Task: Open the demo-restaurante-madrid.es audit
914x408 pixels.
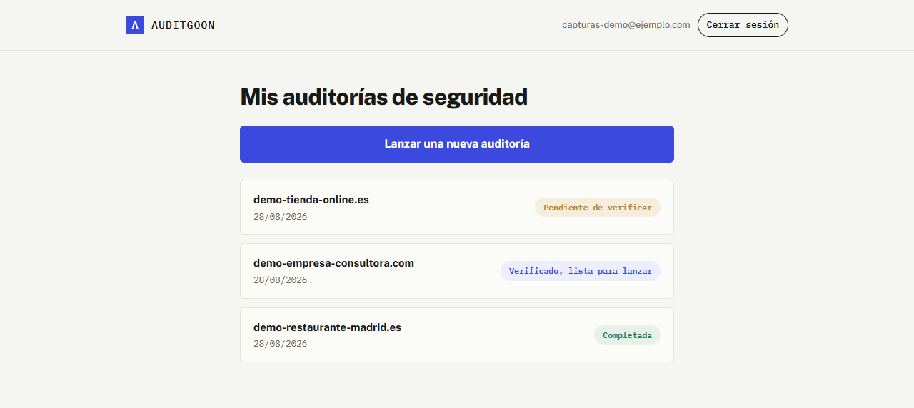Action: [x=457, y=335]
